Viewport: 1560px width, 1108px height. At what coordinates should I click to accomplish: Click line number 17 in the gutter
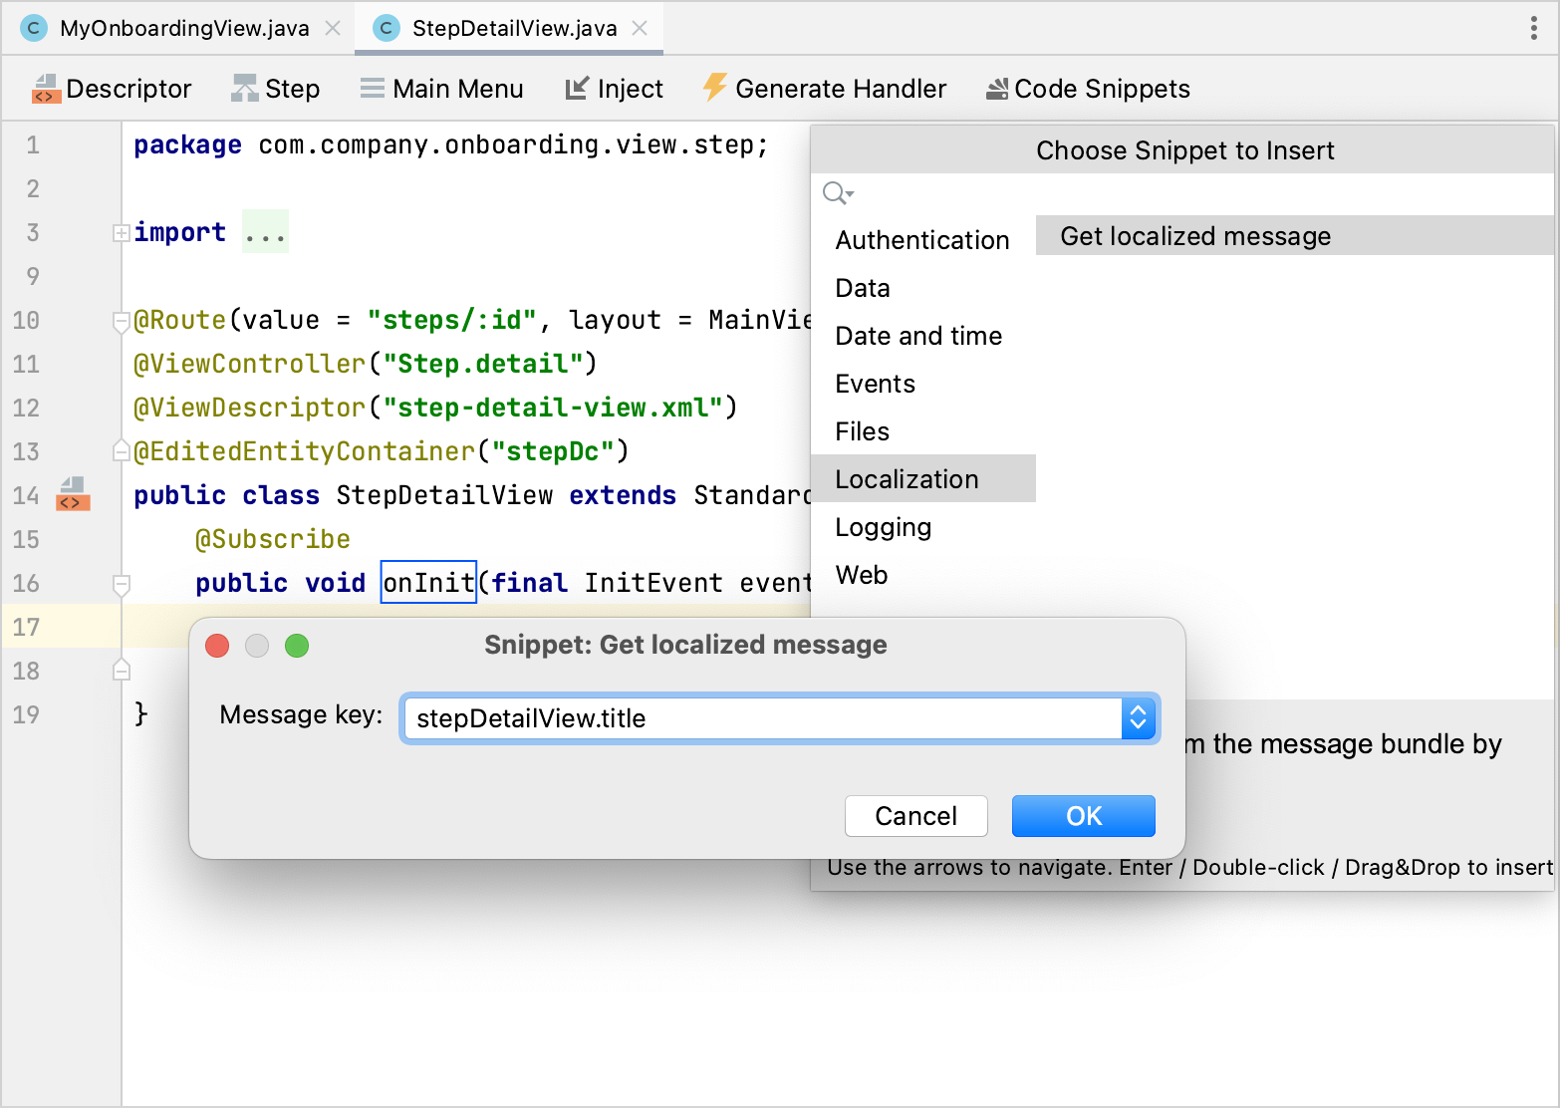click(x=27, y=627)
